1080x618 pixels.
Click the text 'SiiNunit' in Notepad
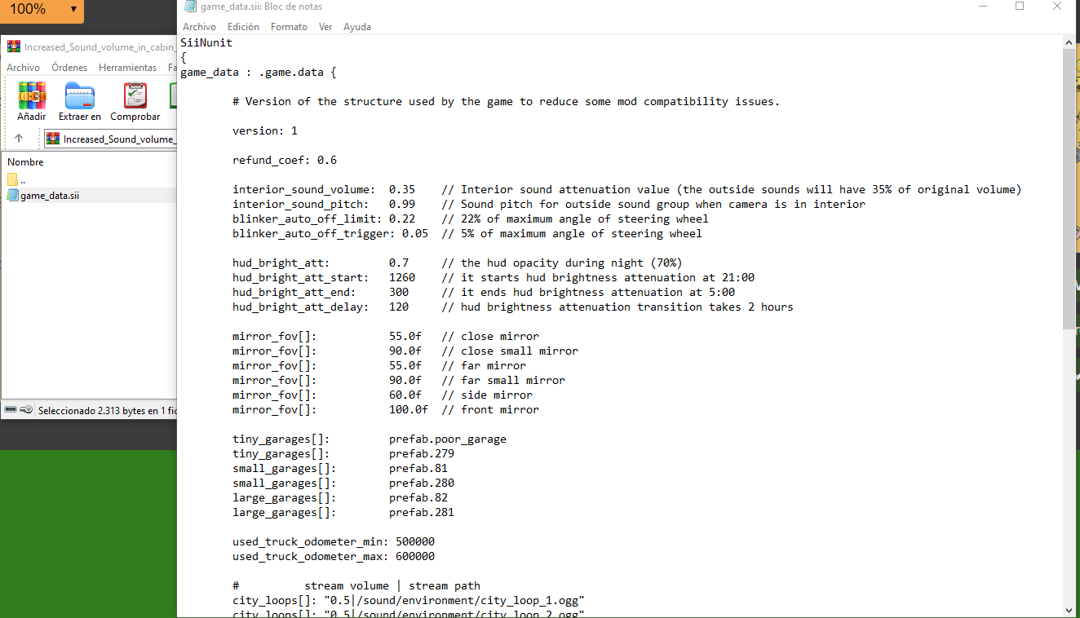(x=206, y=42)
